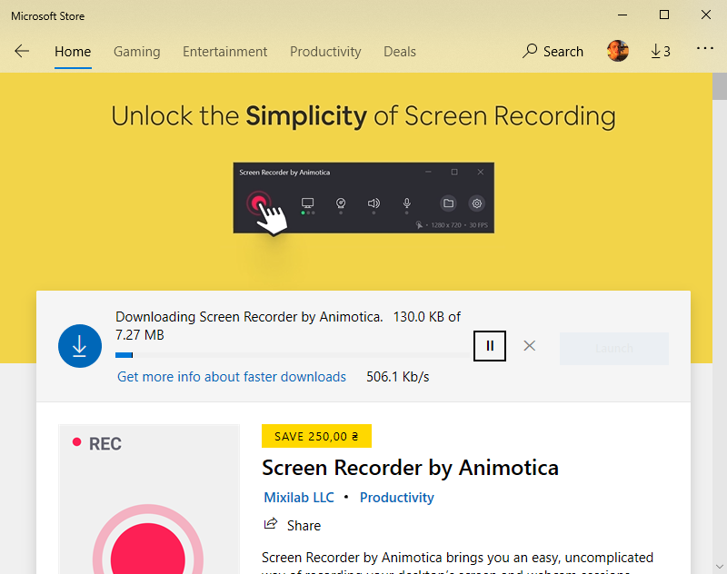Open the Entertainment tab

click(x=224, y=52)
